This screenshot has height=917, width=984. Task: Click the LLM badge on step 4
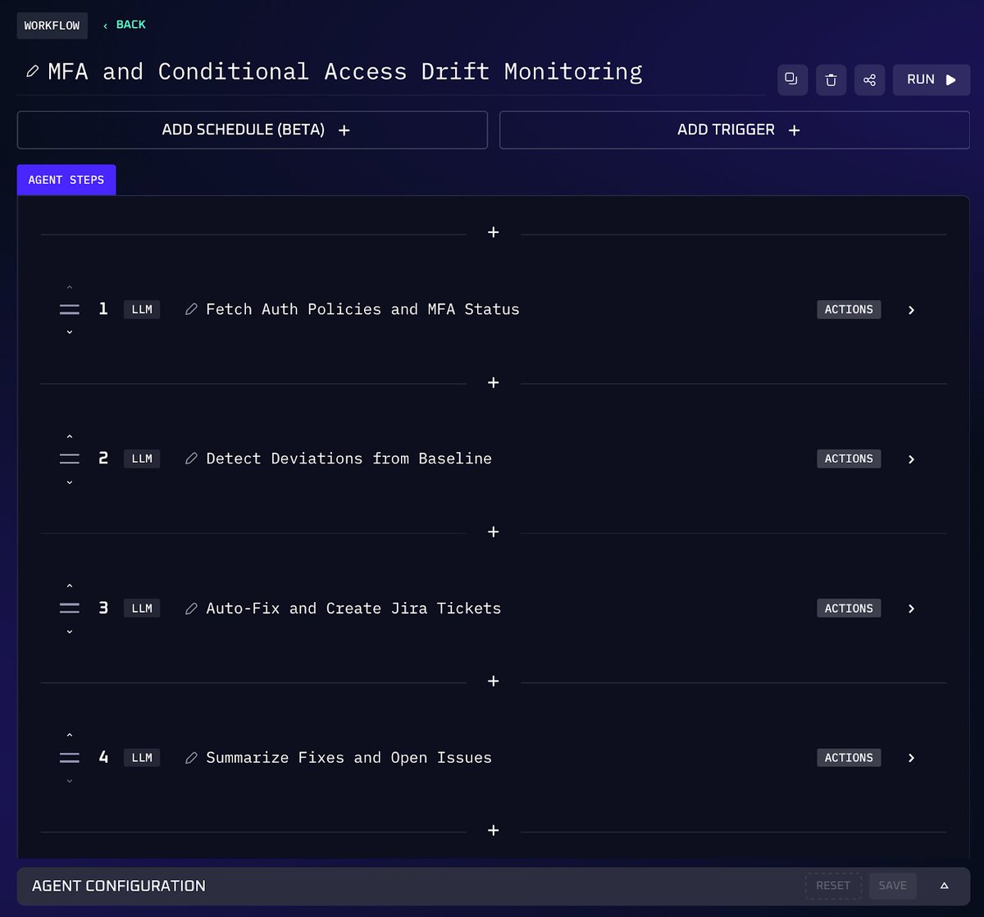[142, 758]
